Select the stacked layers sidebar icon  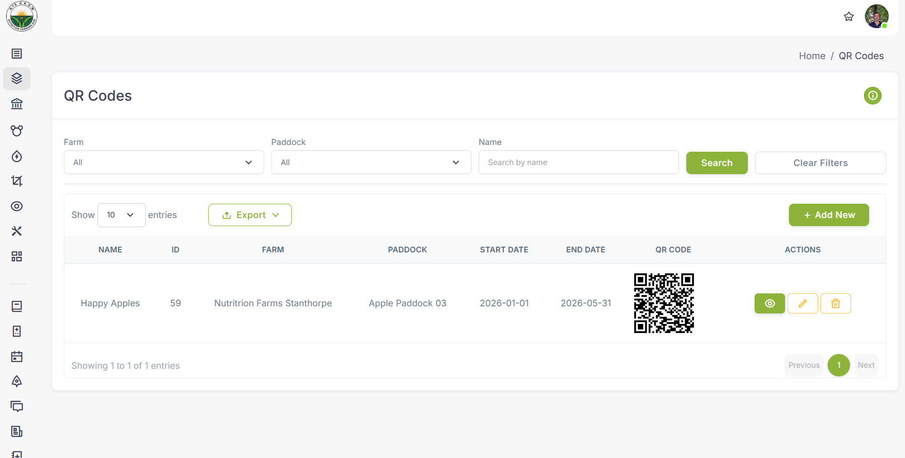coord(17,78)
